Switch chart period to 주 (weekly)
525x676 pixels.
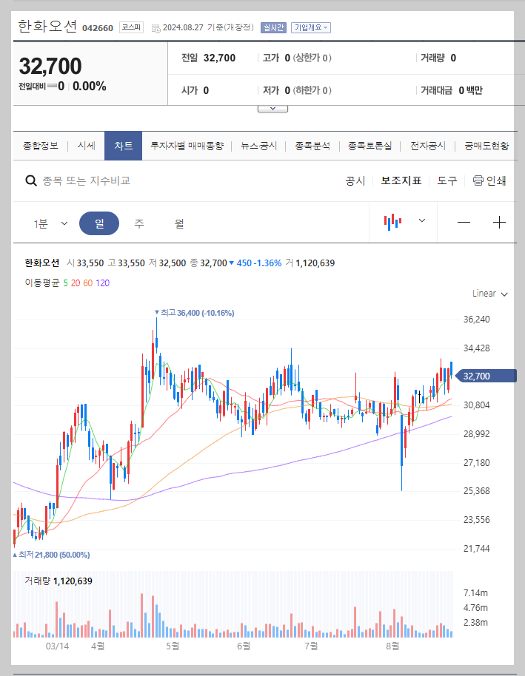point(139,222)
